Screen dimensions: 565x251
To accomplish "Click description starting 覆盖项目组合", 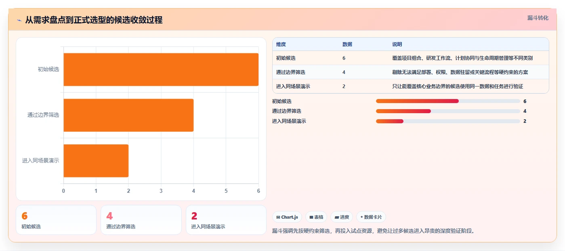I will tap(462, 58).
